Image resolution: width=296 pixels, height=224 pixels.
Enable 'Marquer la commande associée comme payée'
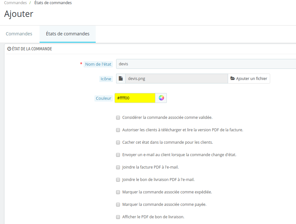coord(118,205)
